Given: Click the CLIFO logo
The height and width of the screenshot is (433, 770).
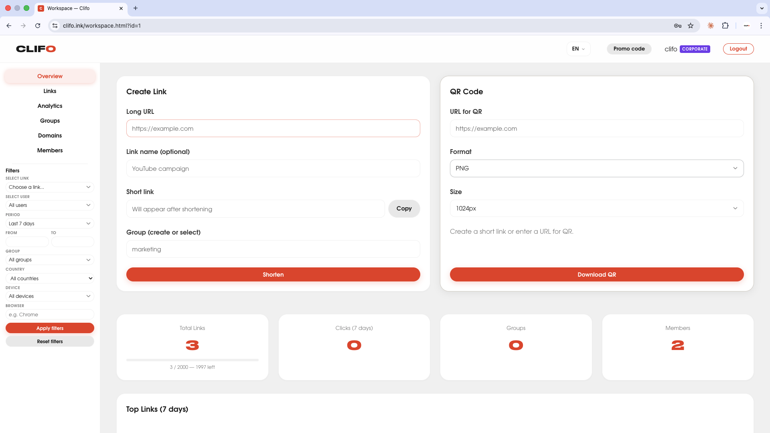Looking at the screenshot, I should (36, 49).
